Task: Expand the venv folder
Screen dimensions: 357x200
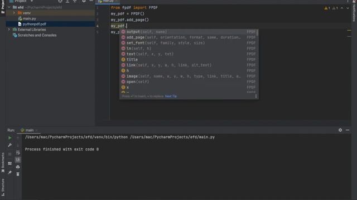Action: click(14, 13)
